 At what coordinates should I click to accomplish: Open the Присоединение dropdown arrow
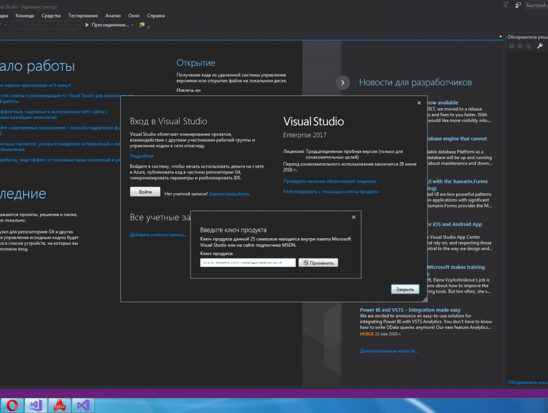coord(132,25)
